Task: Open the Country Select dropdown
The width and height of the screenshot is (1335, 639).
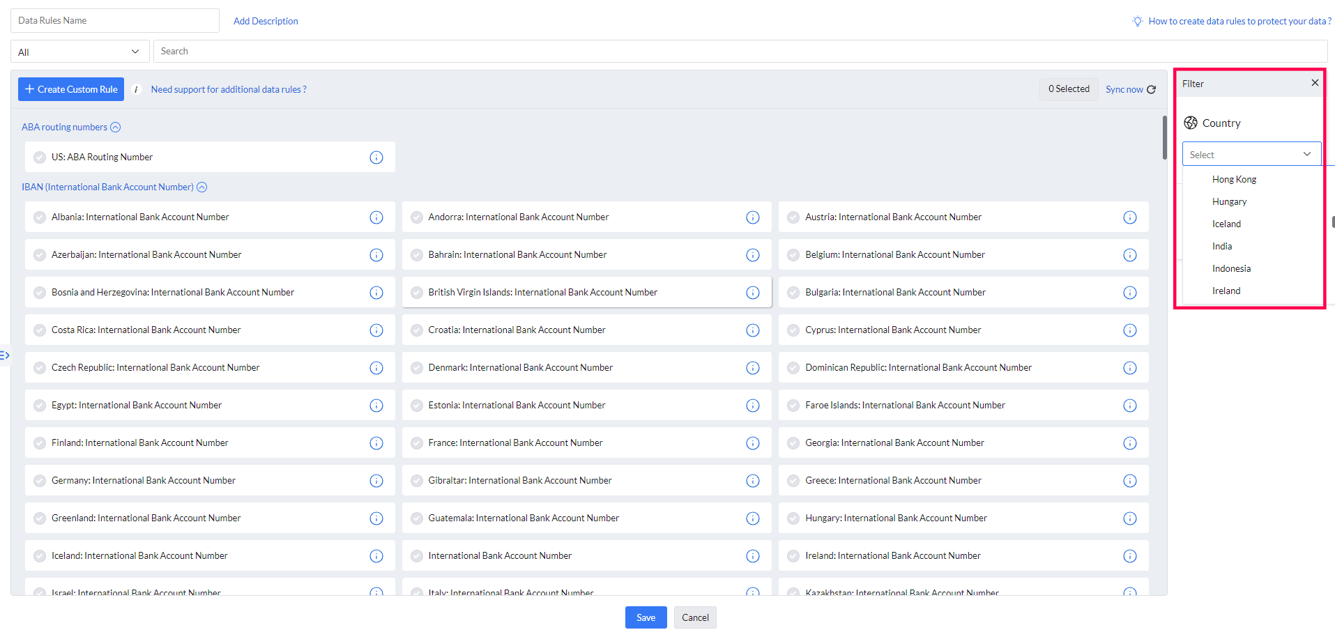Action: tap(1251, 154)
